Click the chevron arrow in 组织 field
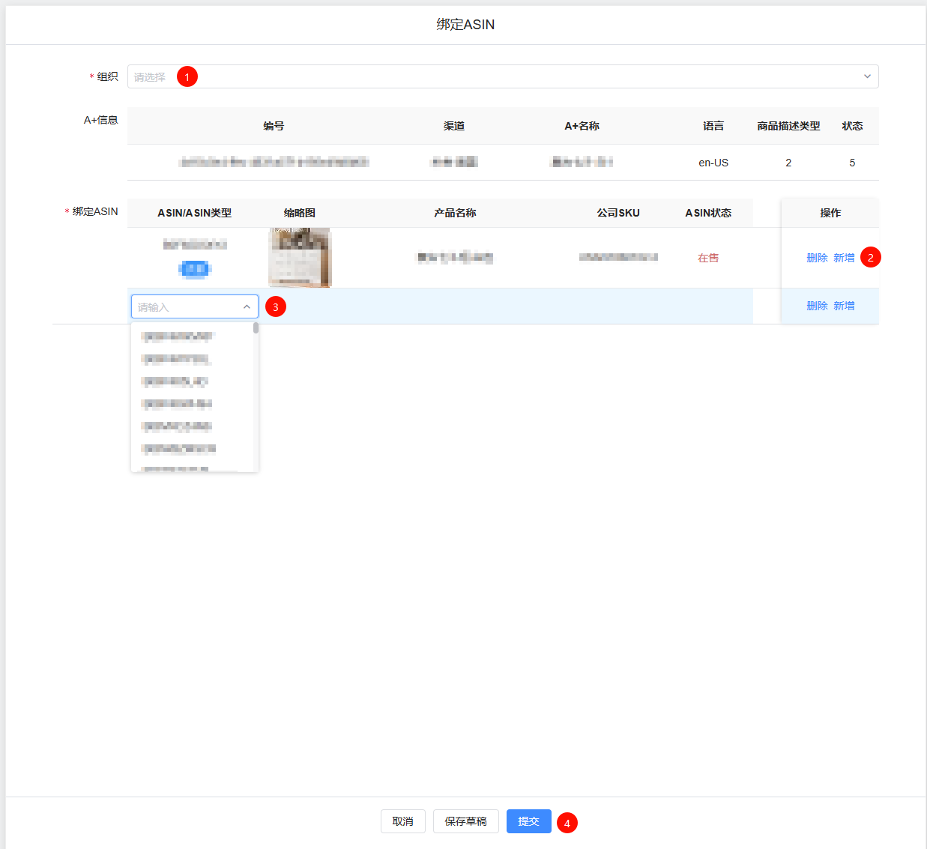This screenshot has width=927, height=849. pyautogui.click(x=867, y=76)
